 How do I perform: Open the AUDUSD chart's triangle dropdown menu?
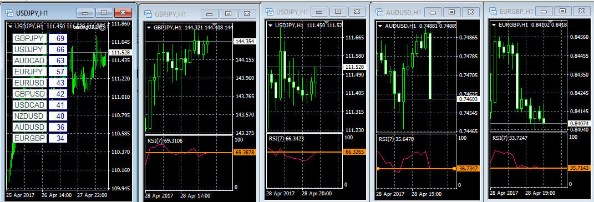(380, 26)
